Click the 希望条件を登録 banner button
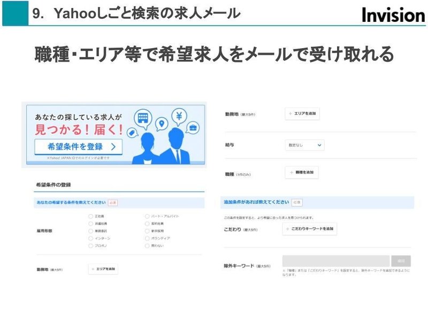This screenshot has height=321, width=428. tap(78, 147)
